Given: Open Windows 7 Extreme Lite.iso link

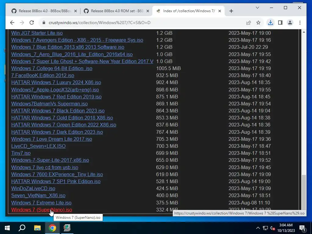Looking at the screenshot, I should tap(41, 203).
